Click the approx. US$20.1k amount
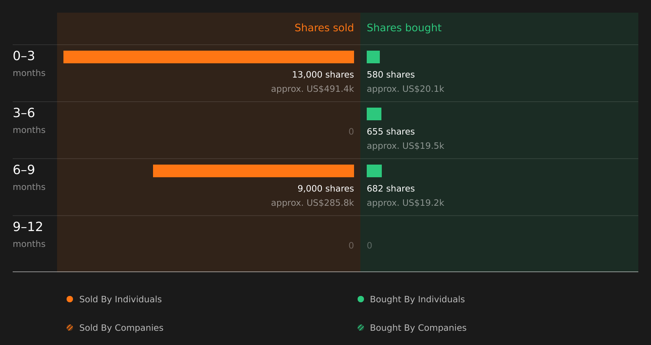 tap(405, 89)
